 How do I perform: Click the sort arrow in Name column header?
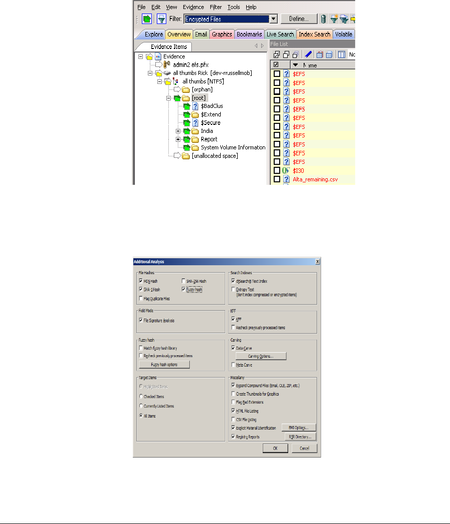[295, 65]
